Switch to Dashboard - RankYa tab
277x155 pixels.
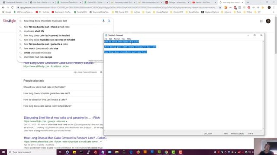tap(14, 3)
